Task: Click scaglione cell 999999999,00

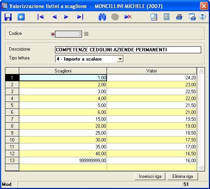Action: pos(63,160)
